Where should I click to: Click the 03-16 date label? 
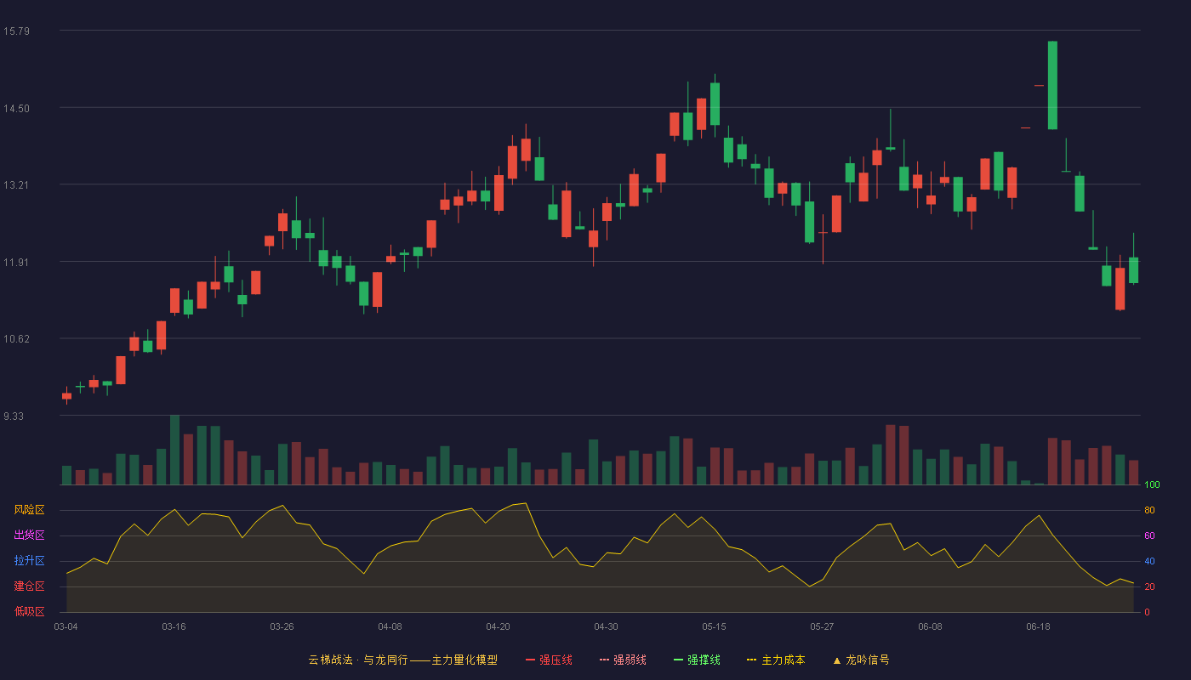click(x=174, y=626)
